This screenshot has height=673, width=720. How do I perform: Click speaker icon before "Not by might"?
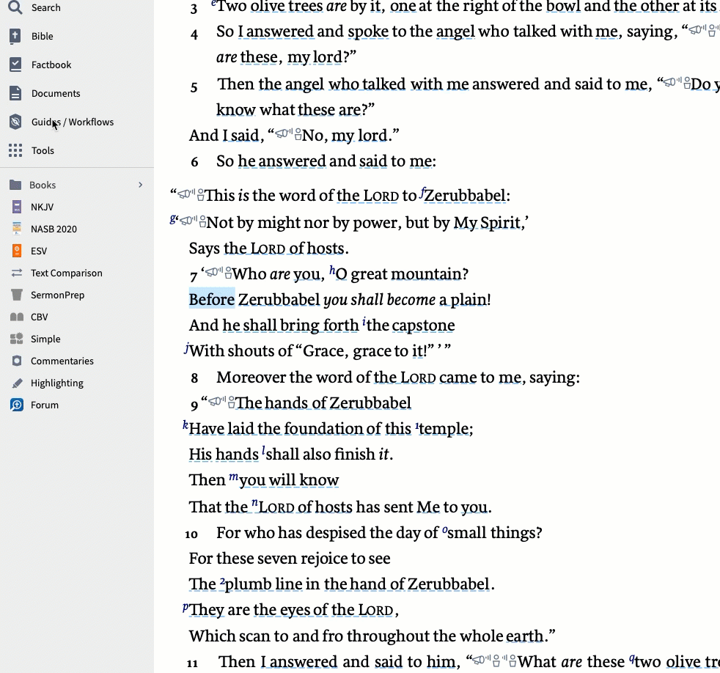click(188, 221)
